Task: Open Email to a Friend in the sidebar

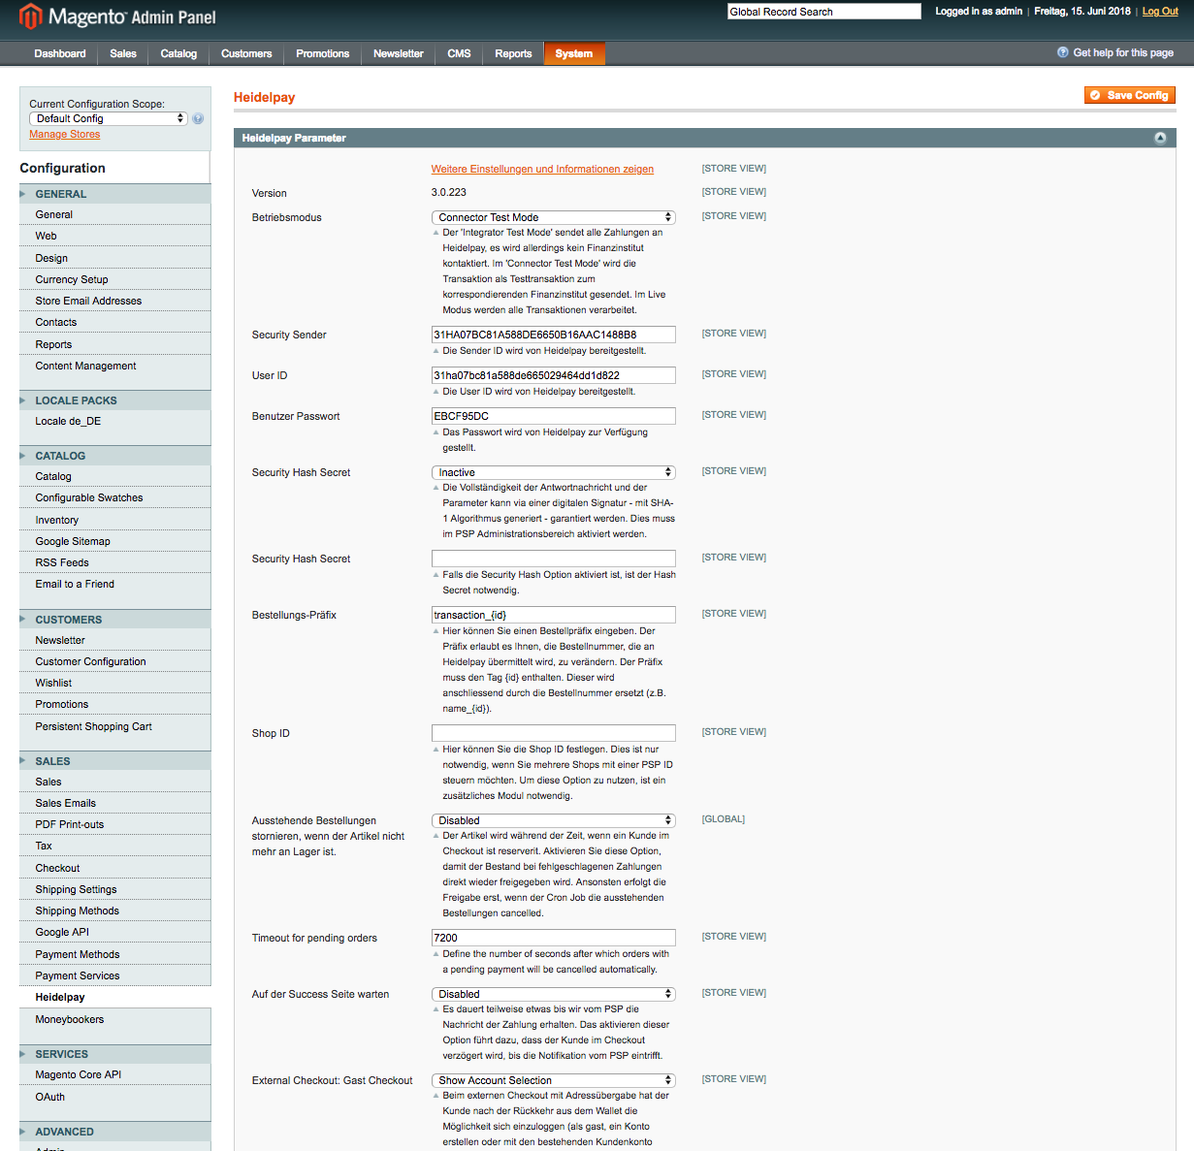Action: coord(115,584)
